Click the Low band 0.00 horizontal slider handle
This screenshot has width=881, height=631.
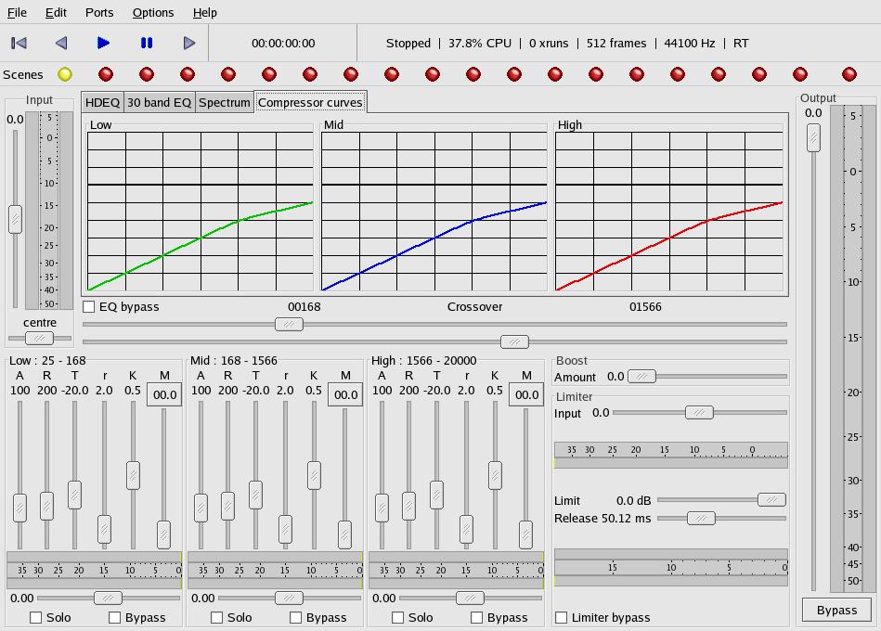pos(108,598)
